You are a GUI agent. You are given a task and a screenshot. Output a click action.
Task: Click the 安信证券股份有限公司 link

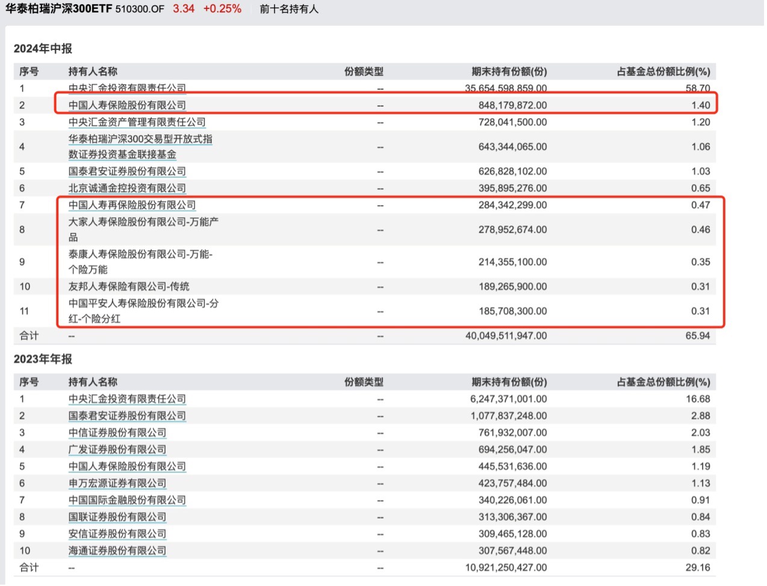tap(117, 534)
